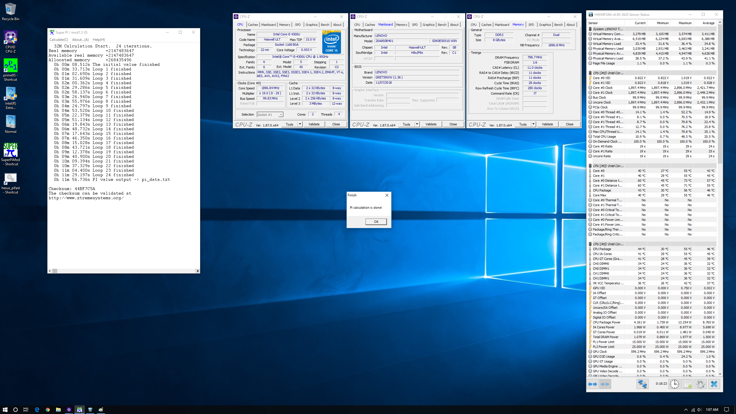Open the Recycle Bin desktop icon
This screenshot has height=414, width=736.
click(x=10, y=12)
